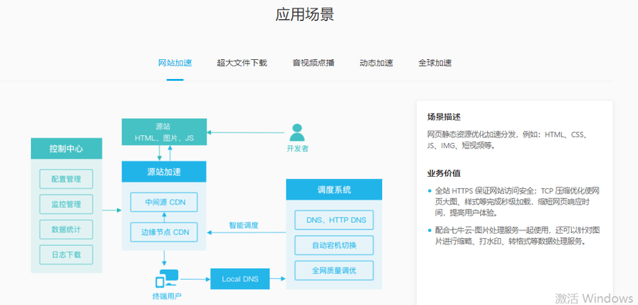638x305 pixels.
Task: Click the 全站 HTTPS bullet paragraph
Action: pyautogui.click(x=517, y=201)
